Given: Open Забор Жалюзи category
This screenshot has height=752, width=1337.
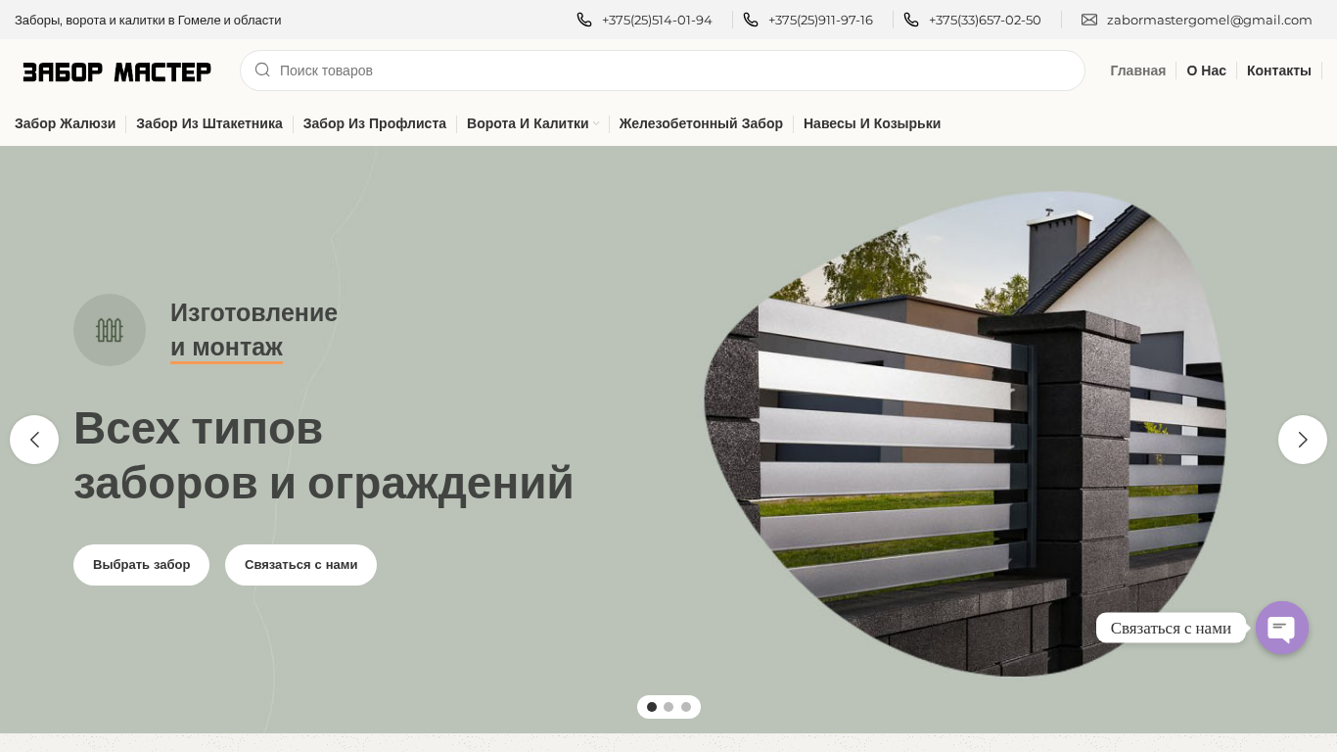Looking at the screenshot, I should (65, 123).
